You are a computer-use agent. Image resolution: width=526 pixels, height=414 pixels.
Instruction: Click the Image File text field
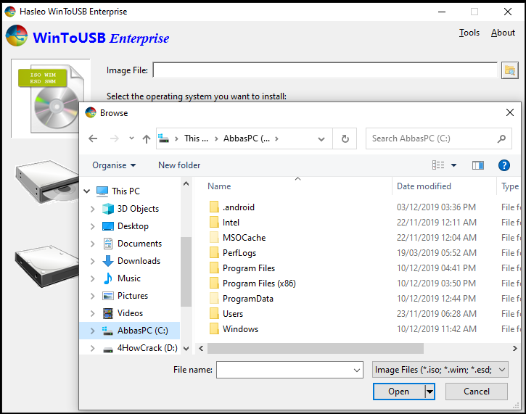(325, 70)
